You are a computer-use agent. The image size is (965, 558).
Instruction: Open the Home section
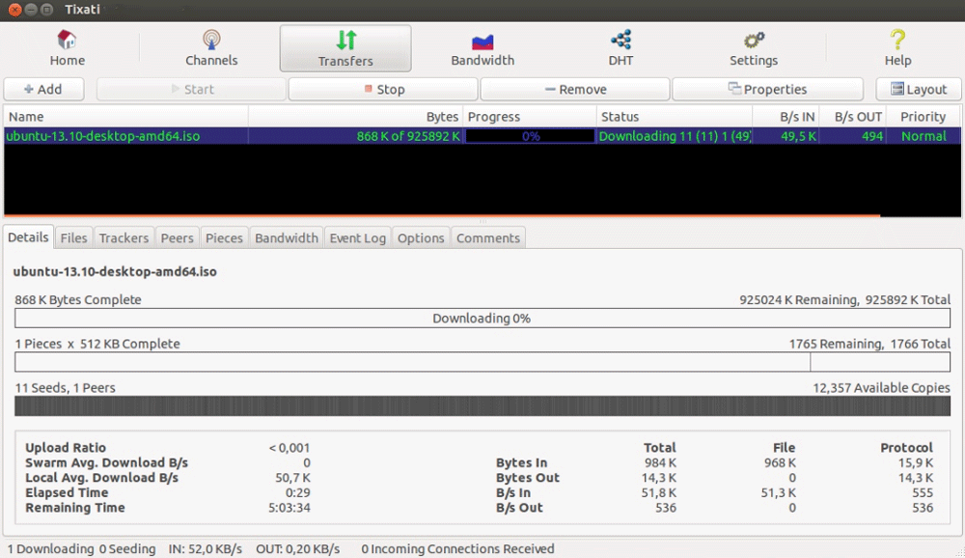68,48
